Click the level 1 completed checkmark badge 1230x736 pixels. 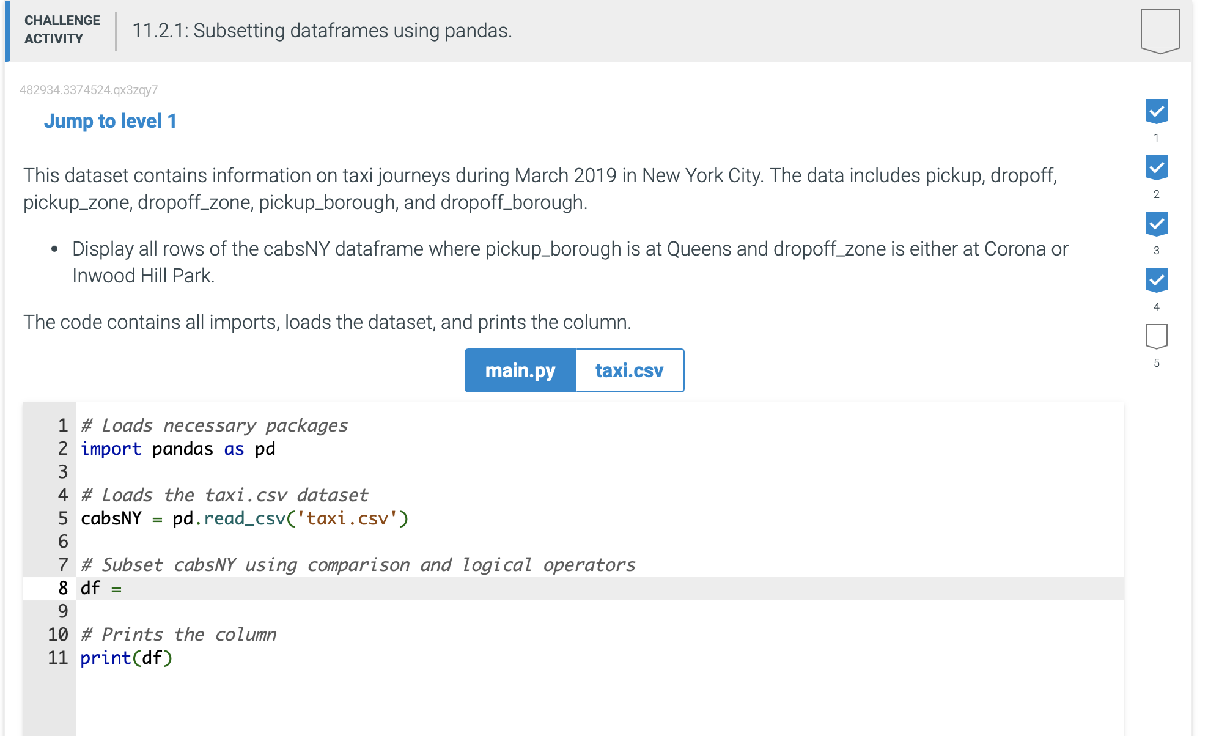(x=1155, y=111)
